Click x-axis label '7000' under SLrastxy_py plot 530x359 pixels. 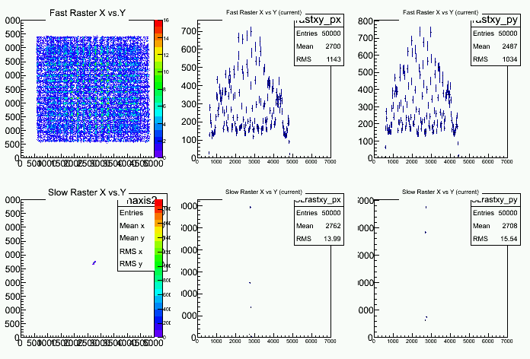pos(506,341)
